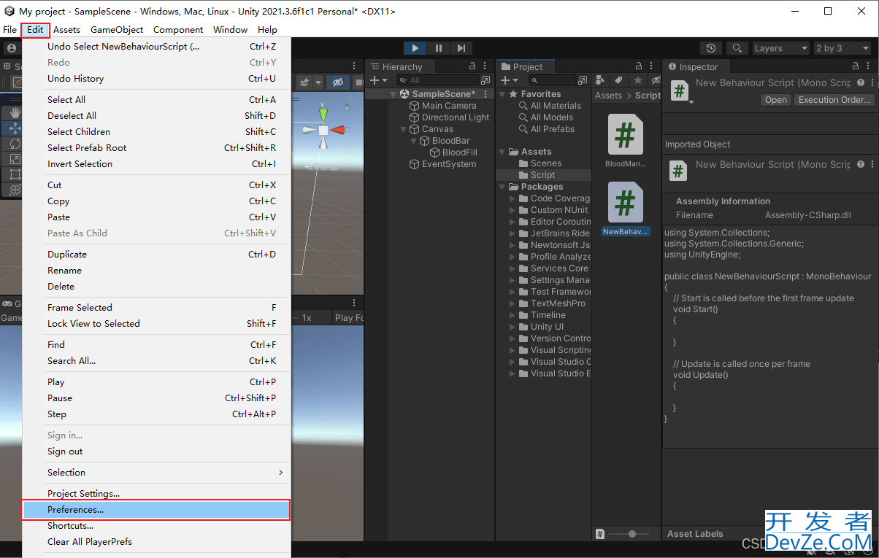Click the Project search field
The height and width of the screenshot is (558, 879).
click(x=553, y=80)
